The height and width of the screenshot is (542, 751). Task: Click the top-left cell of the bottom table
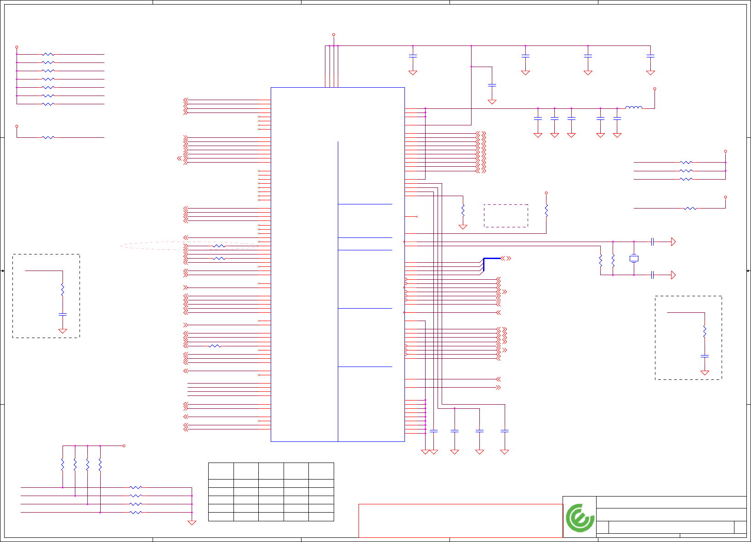click(x=221, y=471)
